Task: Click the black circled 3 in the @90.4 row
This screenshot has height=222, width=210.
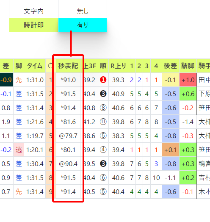Action: point(103,164)
